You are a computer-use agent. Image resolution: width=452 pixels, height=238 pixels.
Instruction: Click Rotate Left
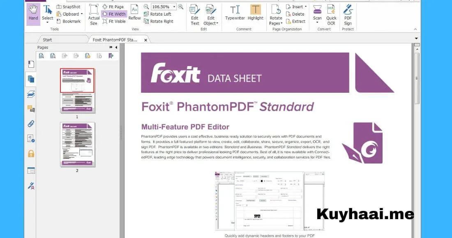point(157,14)
